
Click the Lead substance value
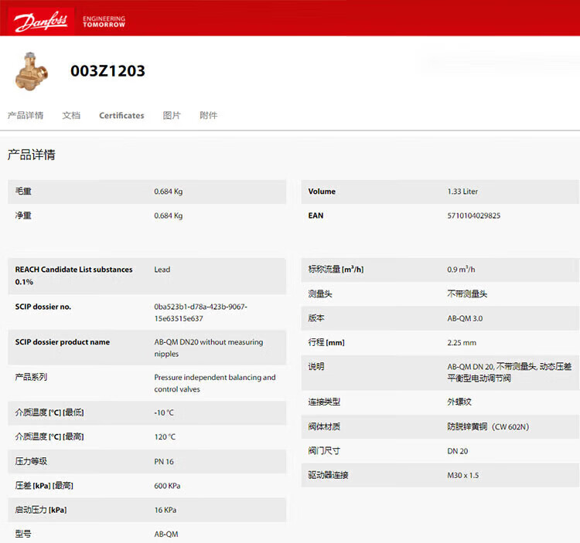pyautogui.click(x=162, y=270)
